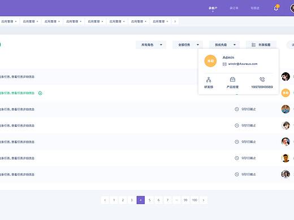Click the phone number 19978949989
The image size is (294, 220).
click(262, 87)
